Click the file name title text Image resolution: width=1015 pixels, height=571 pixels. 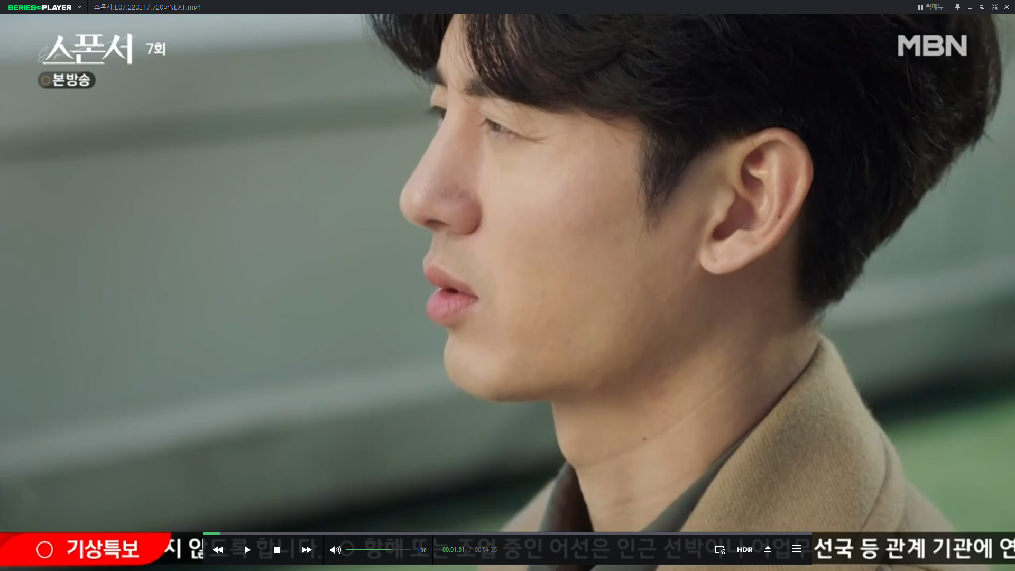tap(147, 7)
